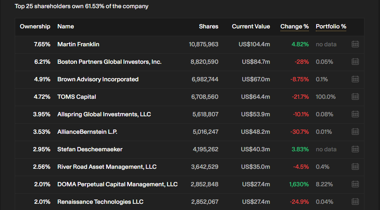Click the Change % column header

294,26
